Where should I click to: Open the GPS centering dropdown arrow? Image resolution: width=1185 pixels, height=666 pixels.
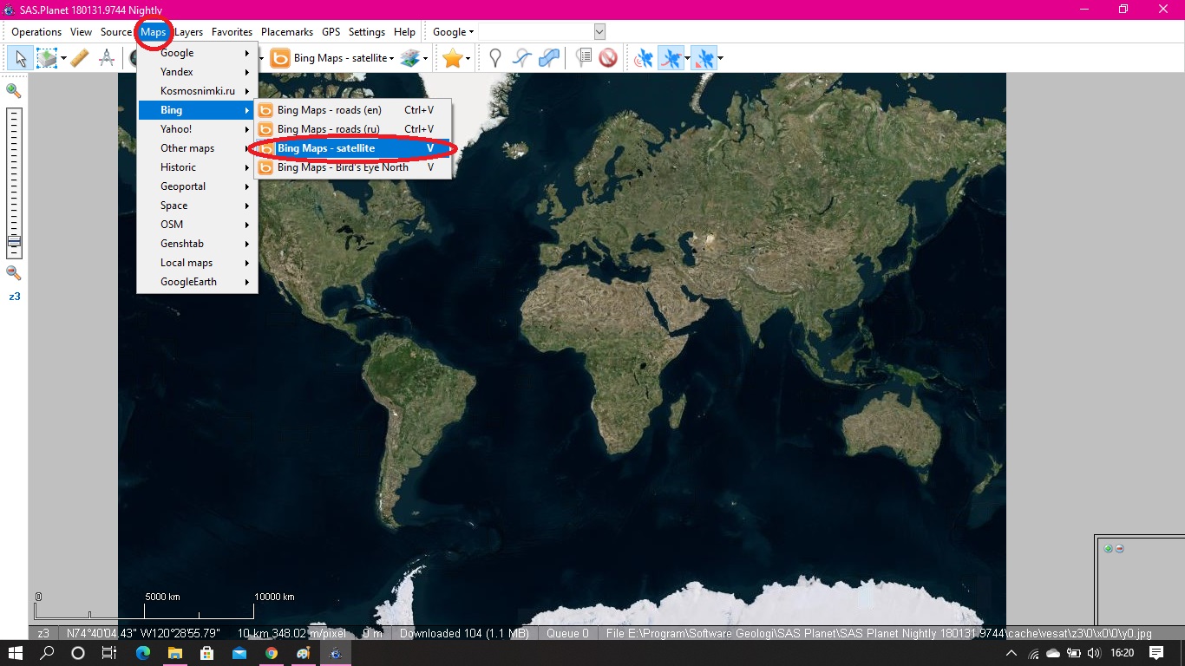(x=720, y=58)
